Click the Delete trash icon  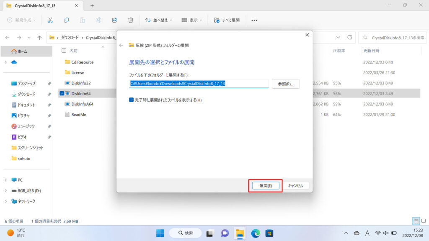(131, 20)
